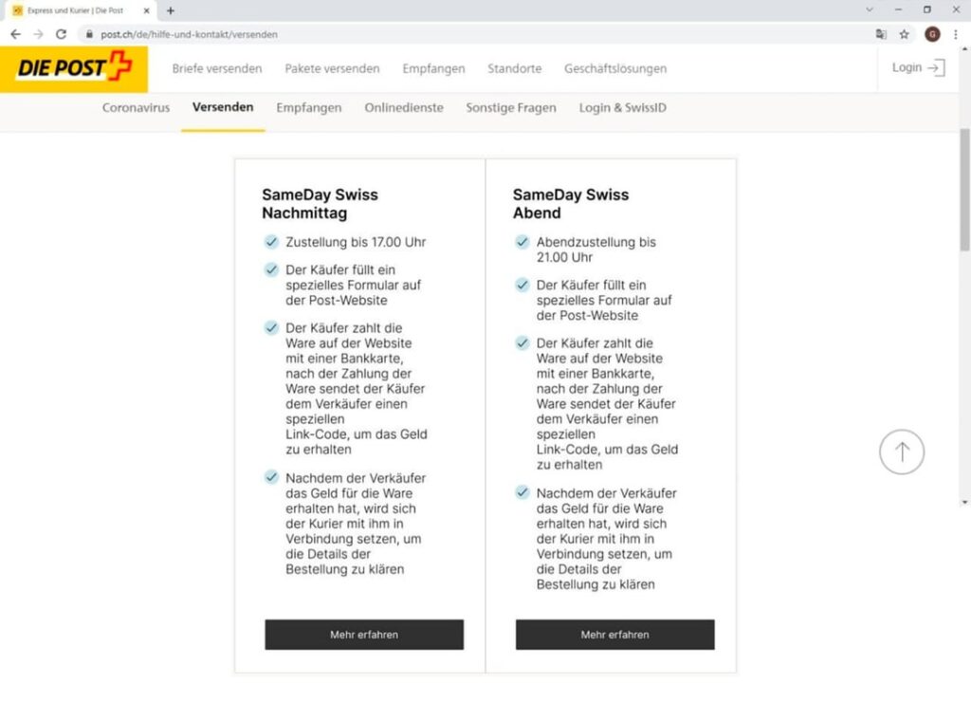The image size is (971, 702).
Task: Click the SameDay Swiss Abend heading
Action: point(570,203)
